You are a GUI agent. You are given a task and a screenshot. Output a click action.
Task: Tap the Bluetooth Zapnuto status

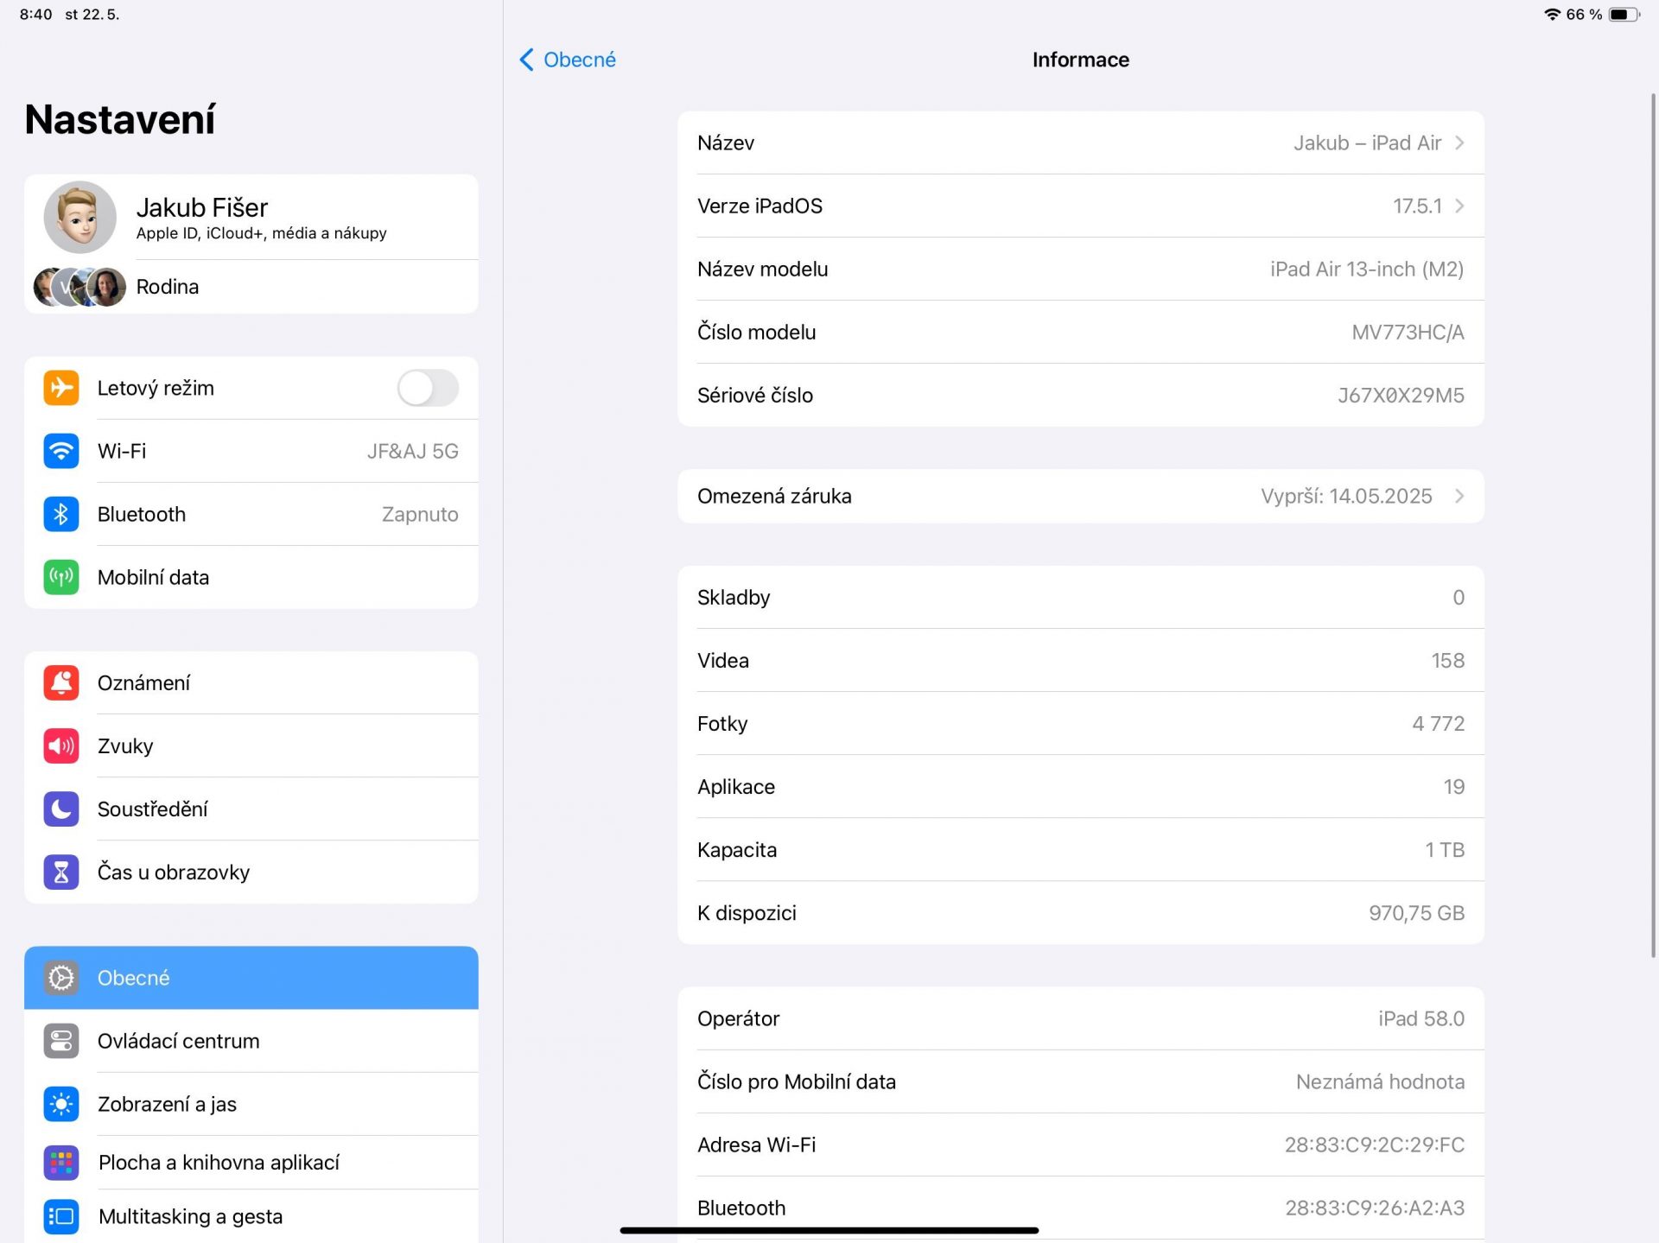click(420, 514)
